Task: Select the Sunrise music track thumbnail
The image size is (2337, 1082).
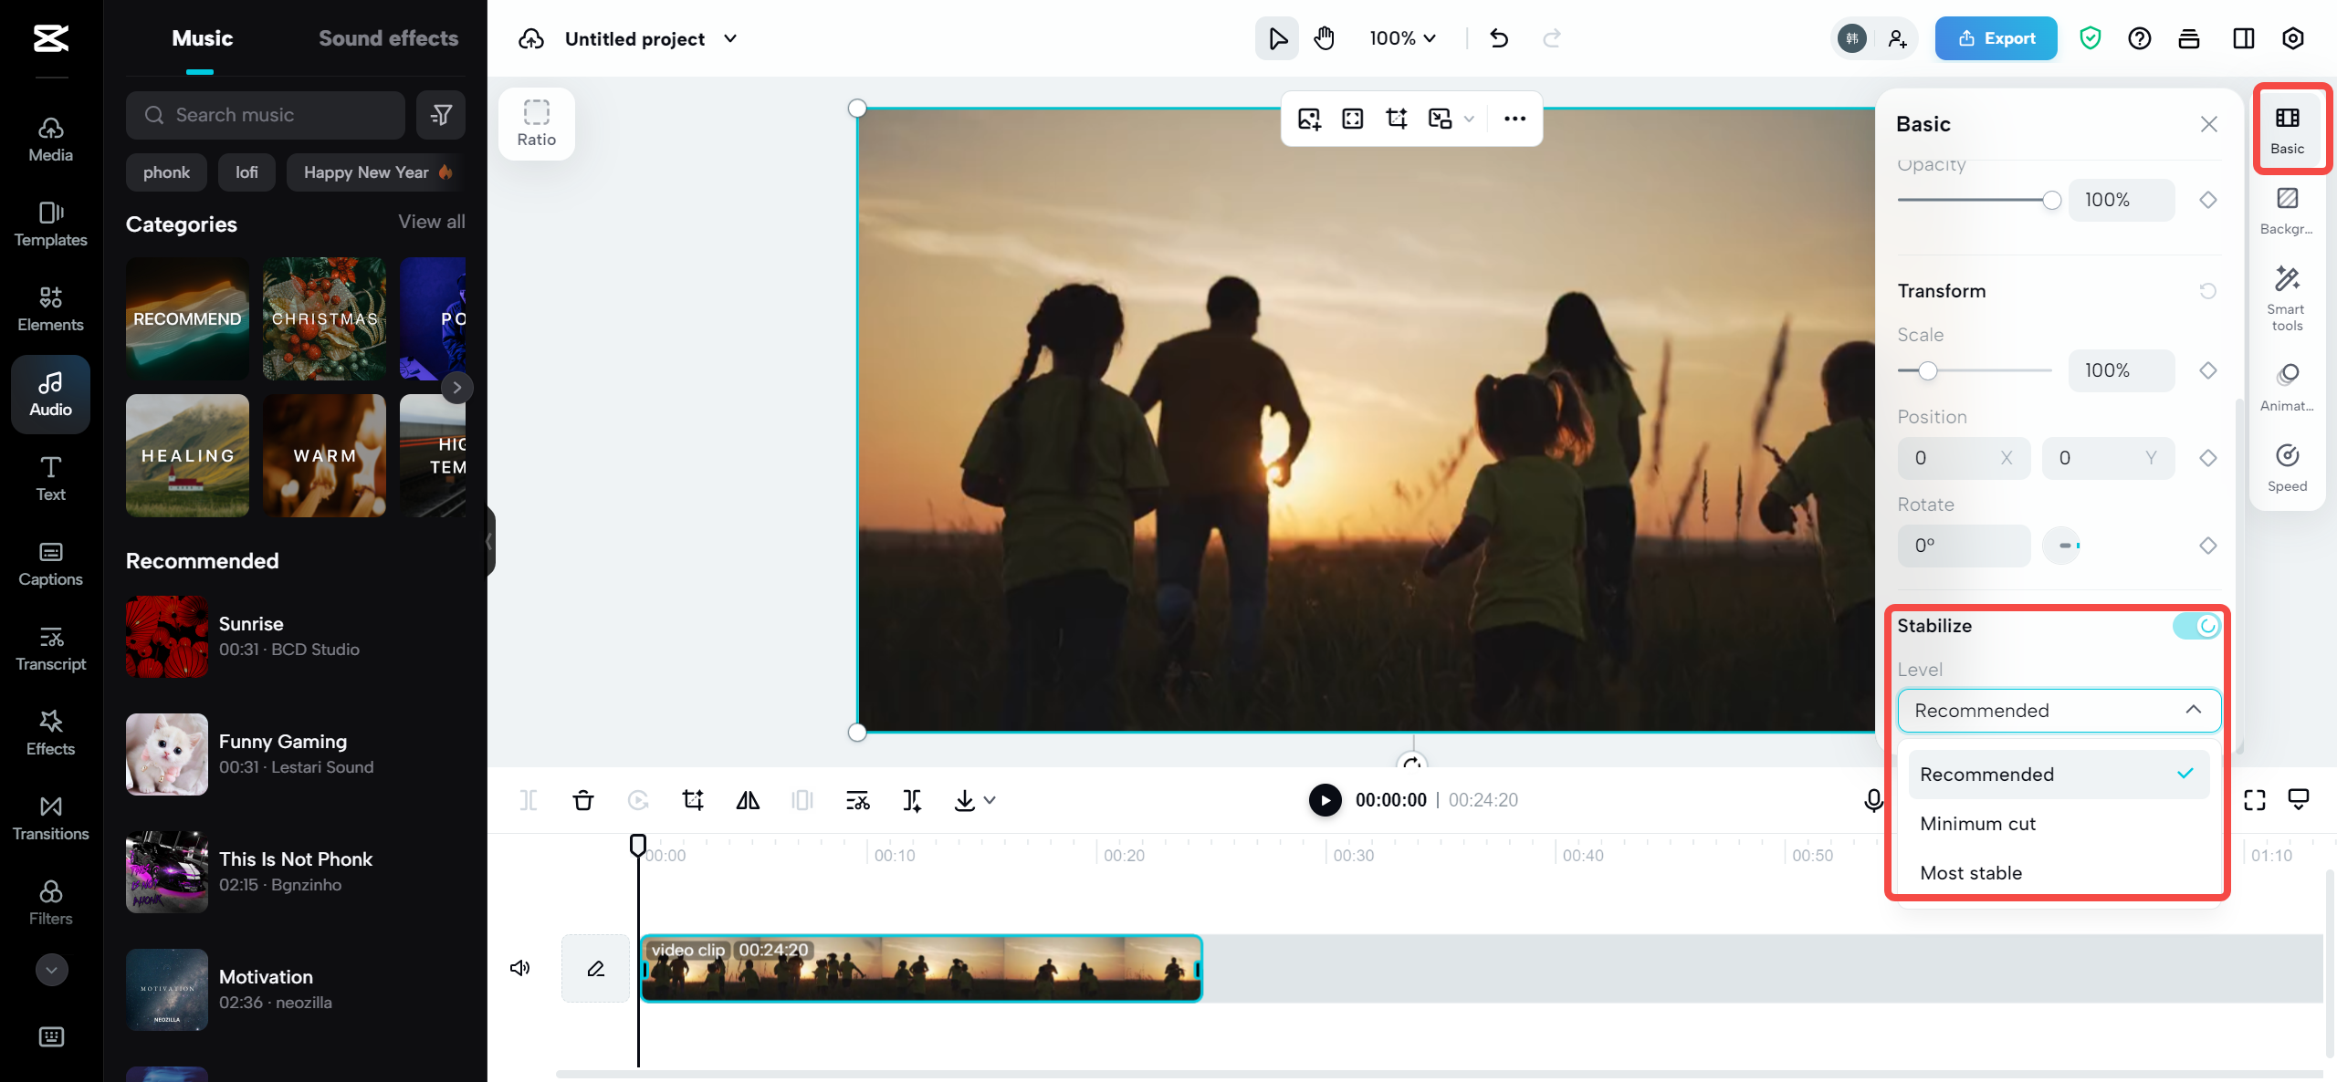Action: [x=166, y=636]
